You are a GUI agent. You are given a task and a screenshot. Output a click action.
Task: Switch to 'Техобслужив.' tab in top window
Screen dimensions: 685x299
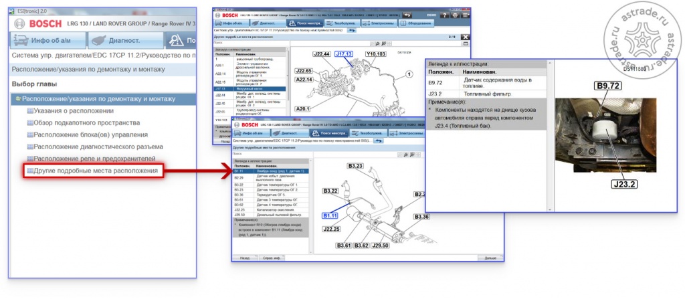click(342, 23)
